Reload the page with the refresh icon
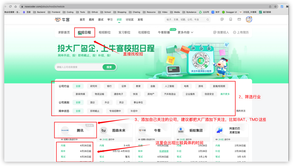This screenshot has height=166, width=293. point(11,7)
